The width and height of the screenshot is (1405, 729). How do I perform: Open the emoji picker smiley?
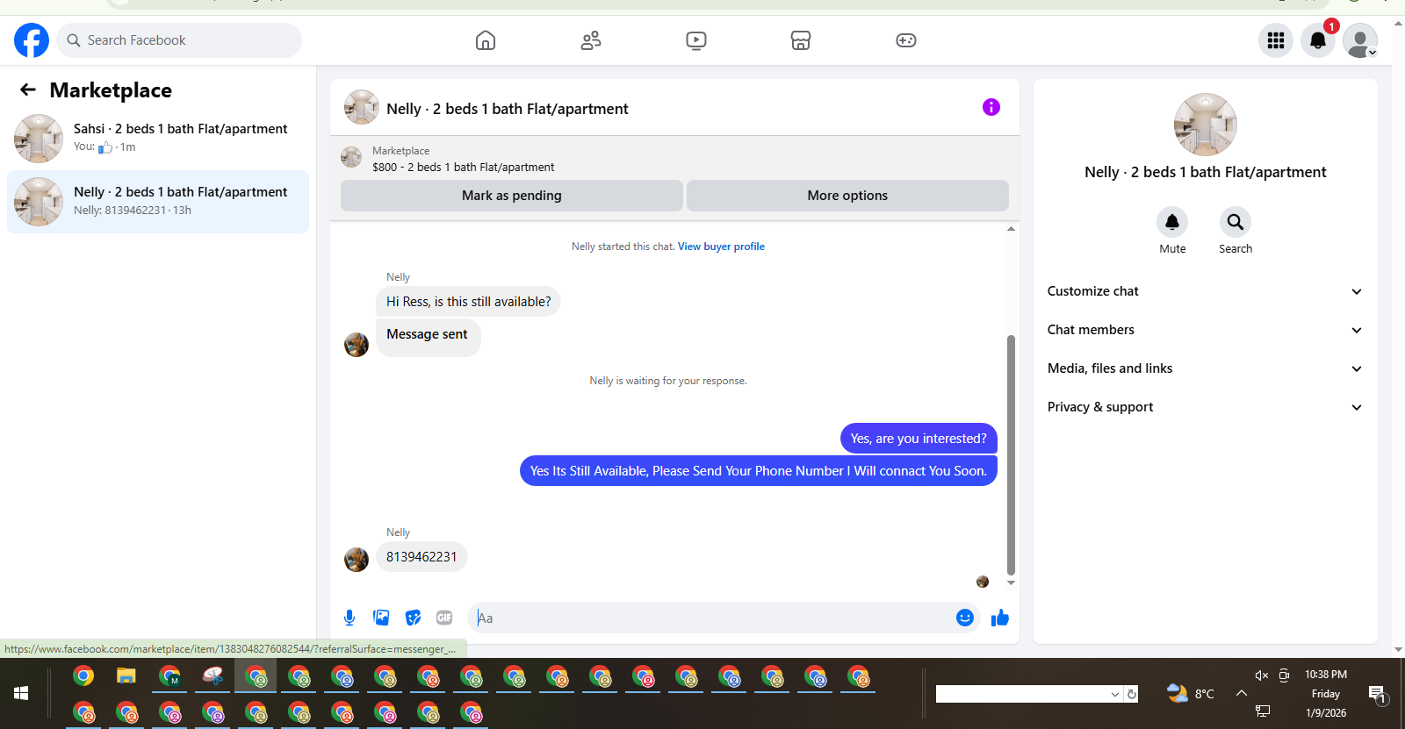point(965,618)
